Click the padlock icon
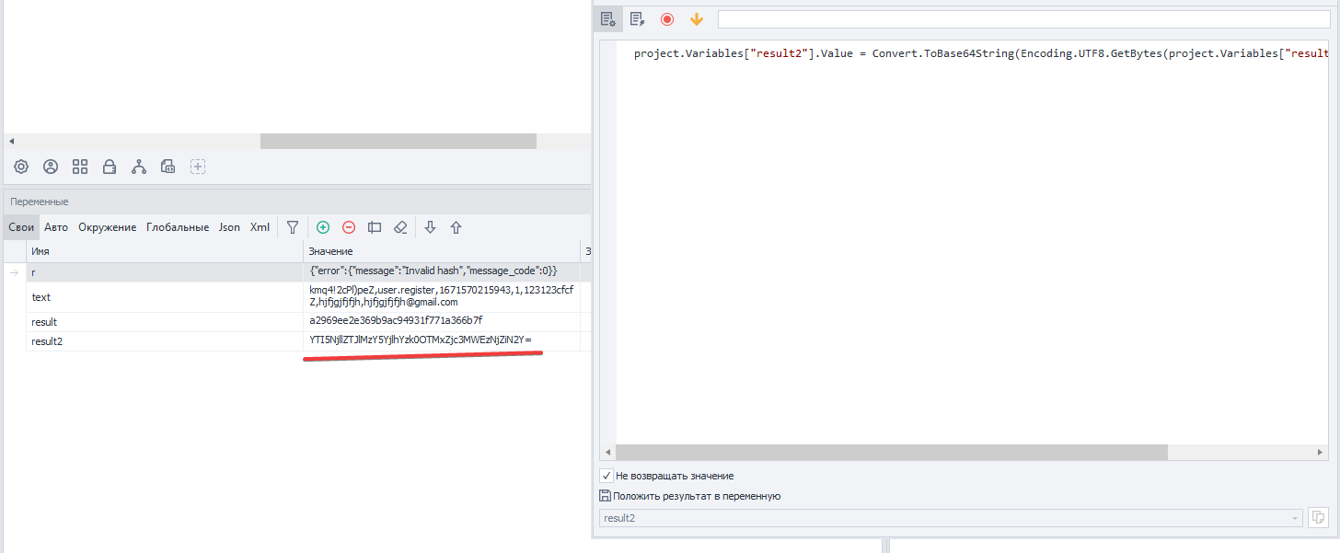The height and width of the screenshot is (553, 1340). pos(110,167)
